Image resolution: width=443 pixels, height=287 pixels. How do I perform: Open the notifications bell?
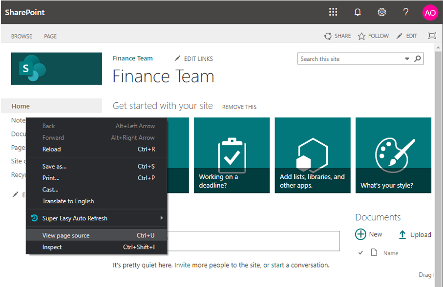[x=358, y=12]
